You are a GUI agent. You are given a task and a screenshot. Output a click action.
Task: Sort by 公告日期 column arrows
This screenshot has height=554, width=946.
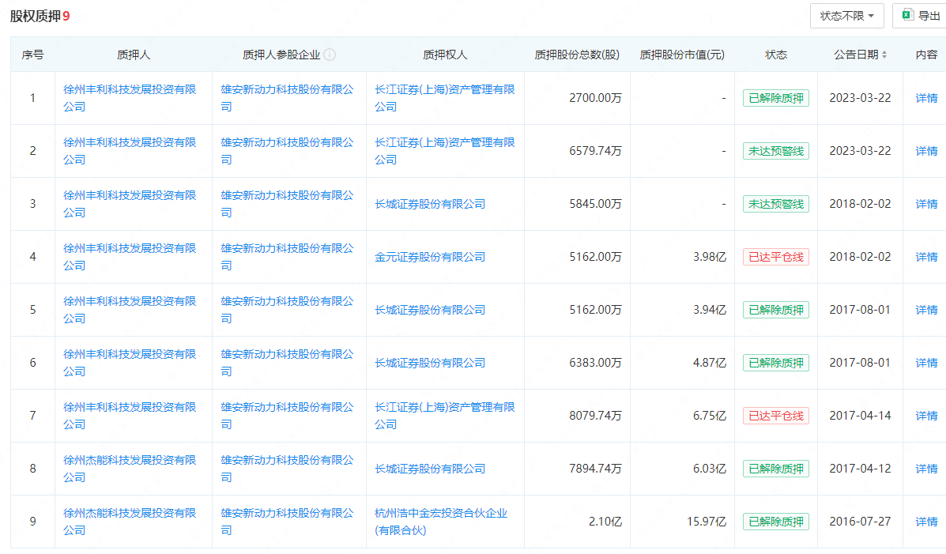884,55
